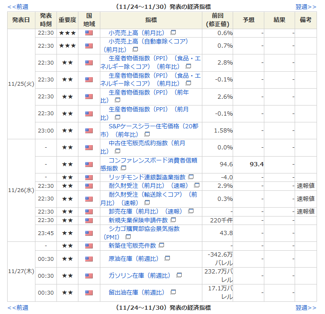
Task: Click popup icon next to 新規失業保険申請件数
Action: (x=173, y=220)
